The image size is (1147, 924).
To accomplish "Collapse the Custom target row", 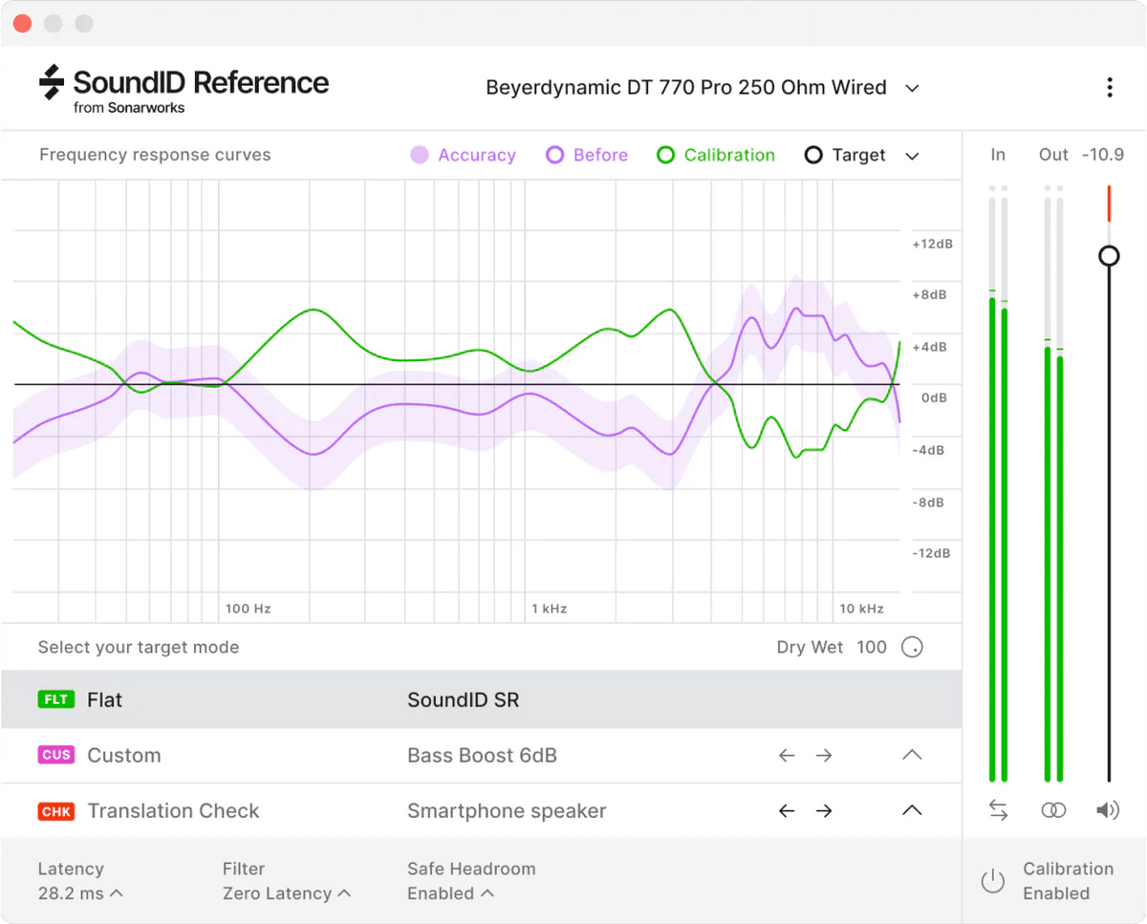I will (912, 755).
